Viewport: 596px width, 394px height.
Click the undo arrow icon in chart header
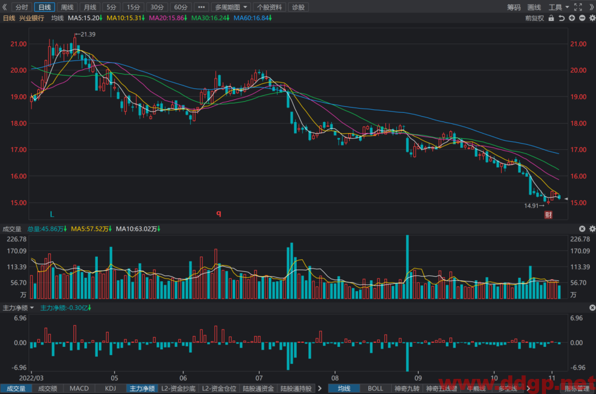pos(562,18)
